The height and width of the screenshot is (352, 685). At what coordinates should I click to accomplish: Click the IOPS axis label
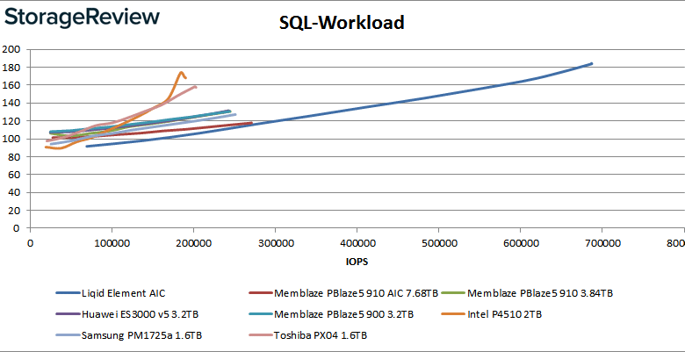(x=355, y=262)
